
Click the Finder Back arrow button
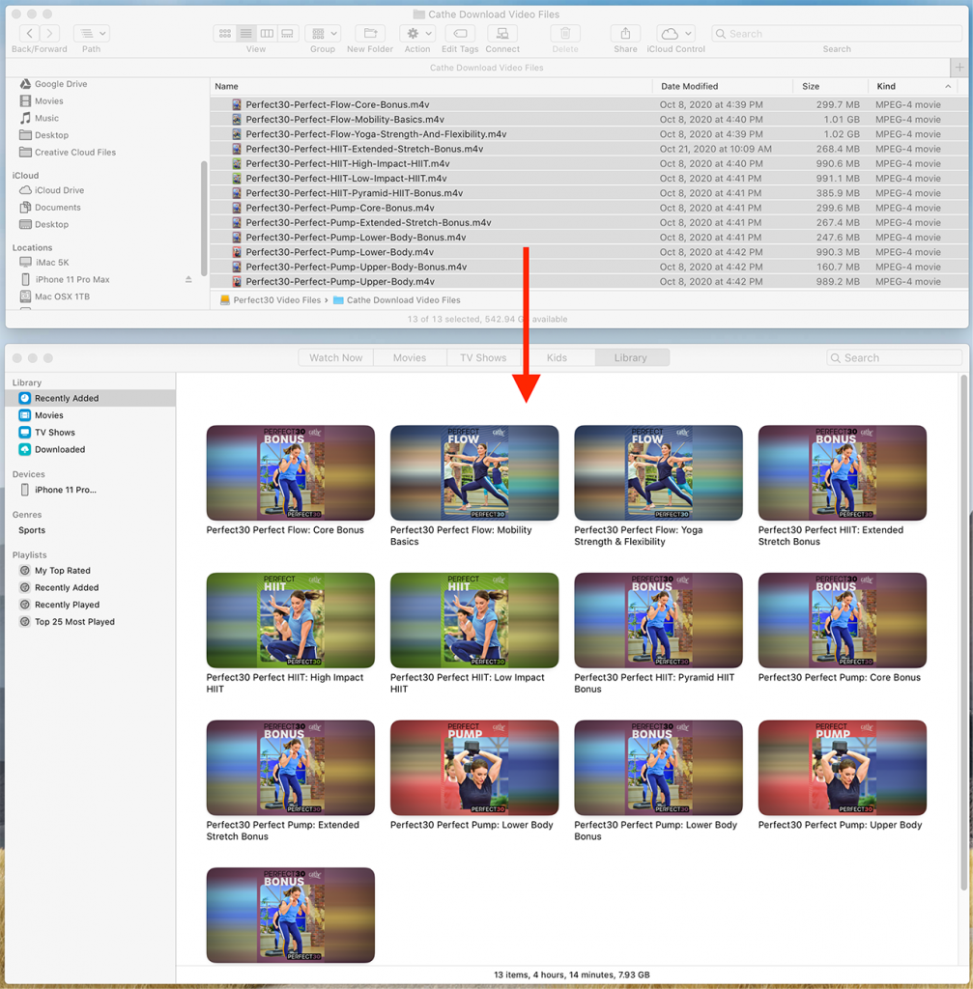point(30,33)
